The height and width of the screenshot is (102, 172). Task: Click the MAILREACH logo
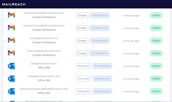[x=14, y=4]
